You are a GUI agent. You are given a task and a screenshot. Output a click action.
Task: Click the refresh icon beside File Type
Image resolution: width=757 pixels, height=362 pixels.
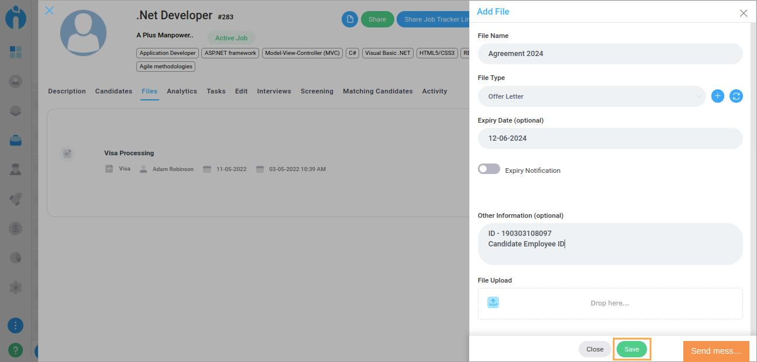click(736, 96)
